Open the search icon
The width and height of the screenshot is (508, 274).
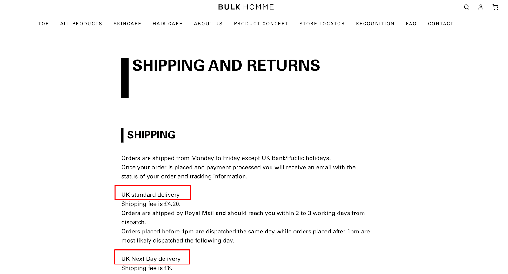(466, 7)
